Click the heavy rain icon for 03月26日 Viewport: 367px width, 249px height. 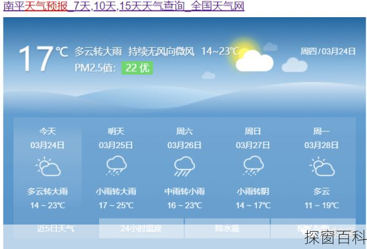point(185,166)
